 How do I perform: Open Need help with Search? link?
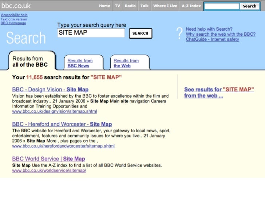tap(209, 29)
